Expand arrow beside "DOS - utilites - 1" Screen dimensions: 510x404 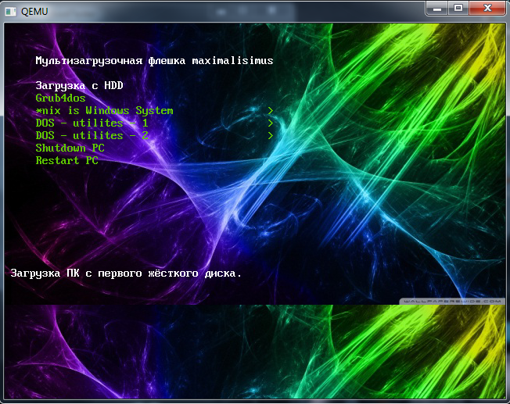[271, 123]
